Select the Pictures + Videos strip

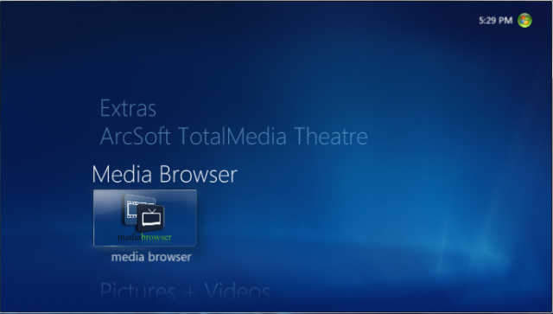[x=185, y=292]
